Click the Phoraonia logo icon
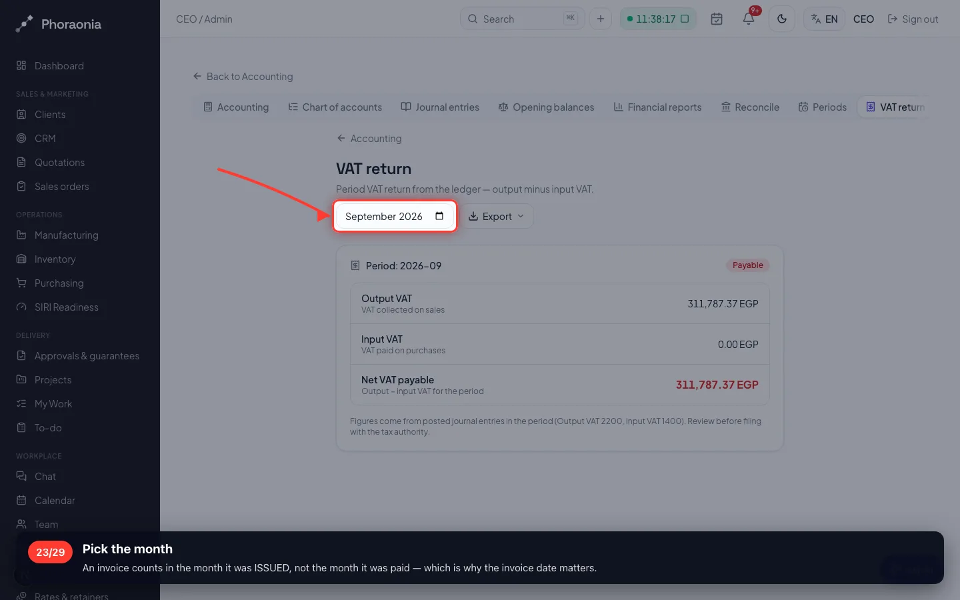The width and height of the screenshot is (960, 600). pos(24,24)
